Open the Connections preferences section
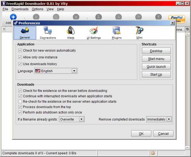Viewport: 191px width, 157px height. (x=48, y=33)
